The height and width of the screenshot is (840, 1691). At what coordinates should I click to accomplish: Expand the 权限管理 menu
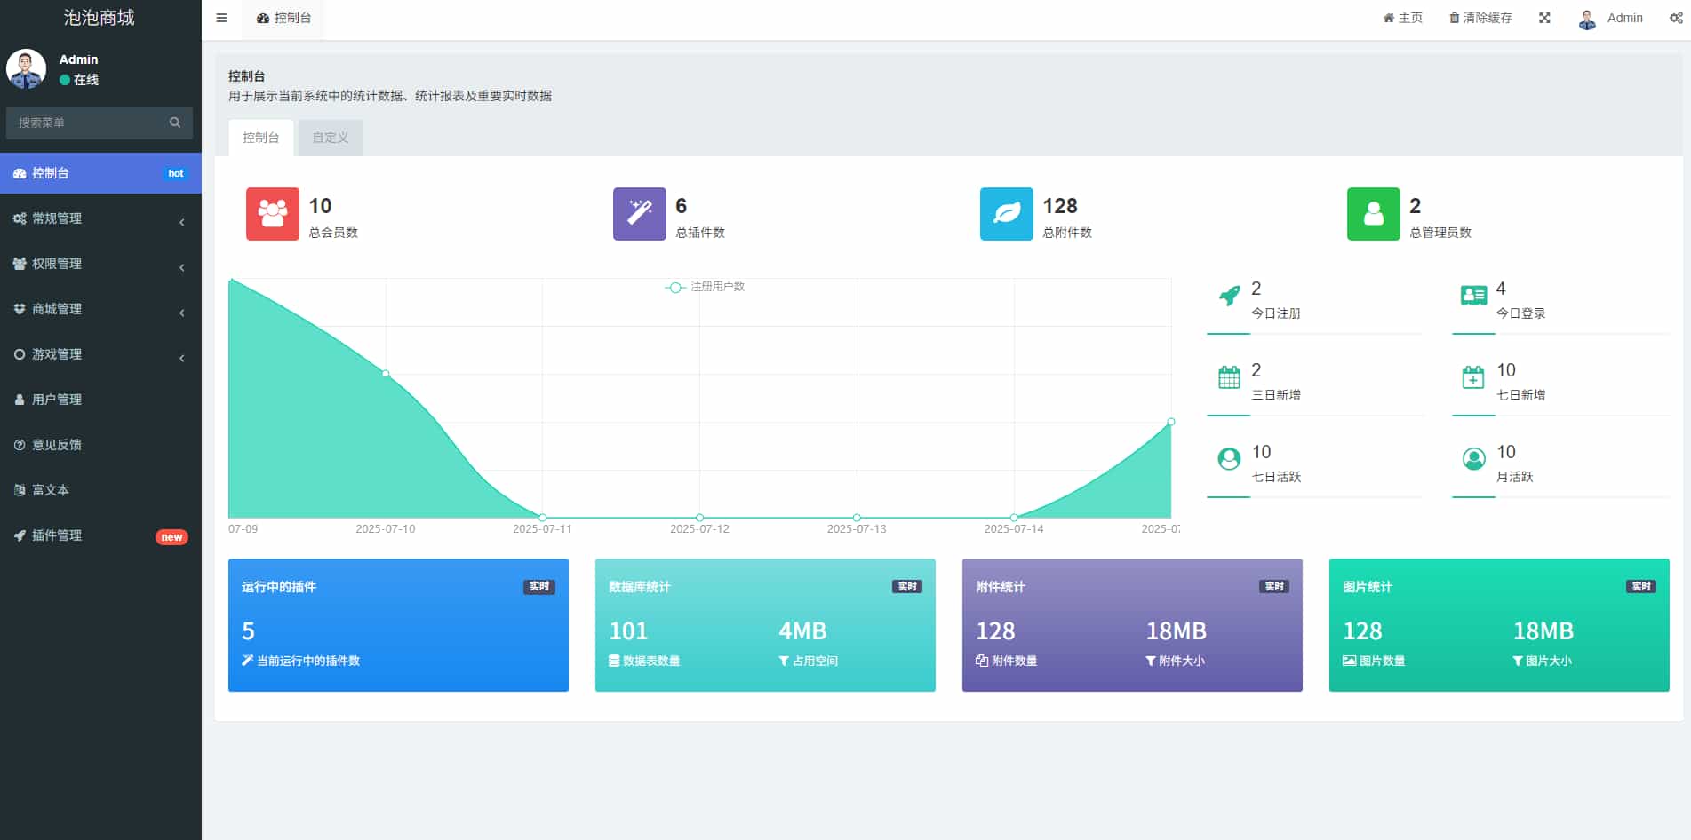point(58,263)
